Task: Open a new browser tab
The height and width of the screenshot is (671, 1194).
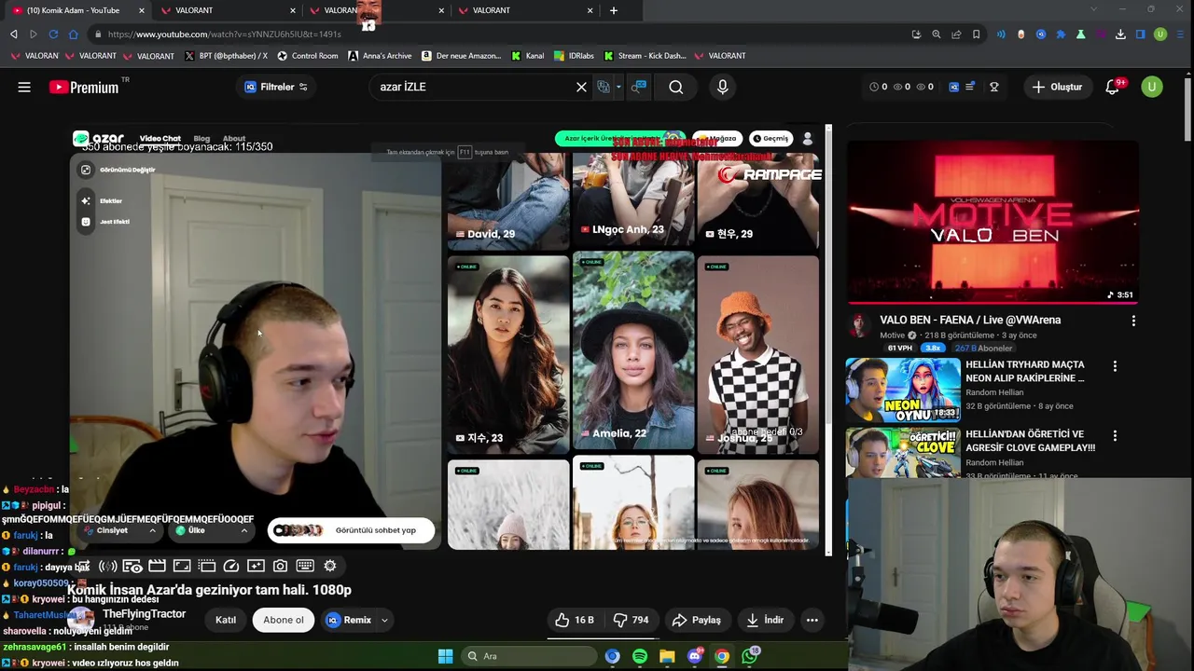Action: pyautogui.click(x=614, y=10)
